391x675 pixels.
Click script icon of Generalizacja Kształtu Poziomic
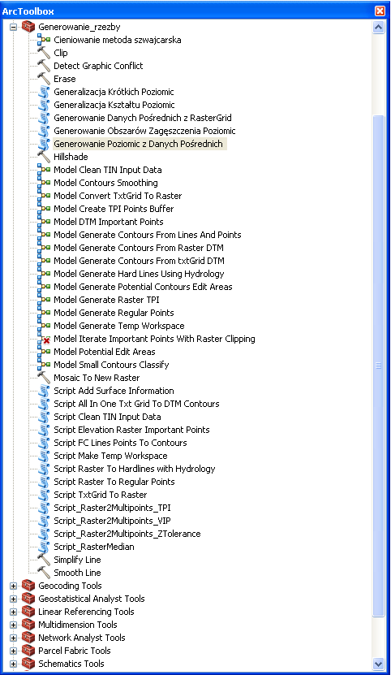coord(44,105)
